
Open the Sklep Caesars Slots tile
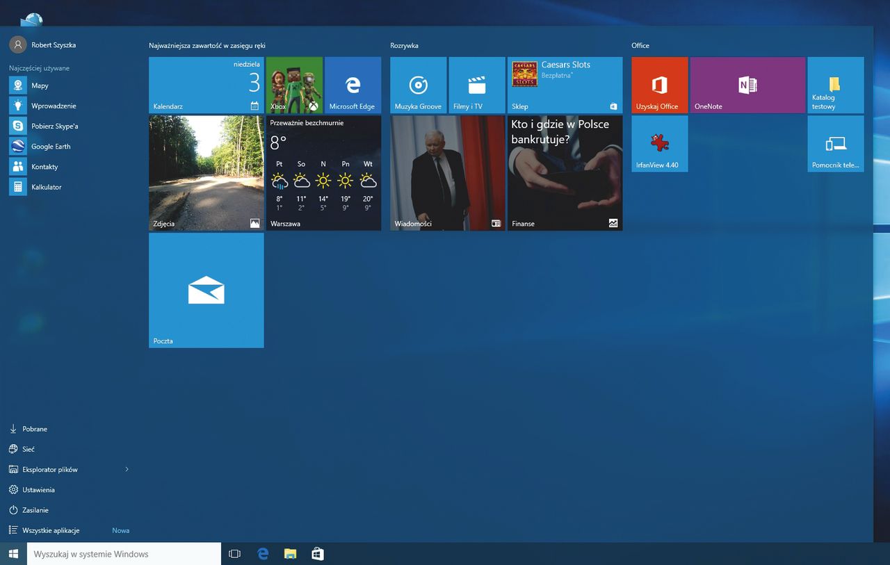pyautogui.click(x=565, y=85)
